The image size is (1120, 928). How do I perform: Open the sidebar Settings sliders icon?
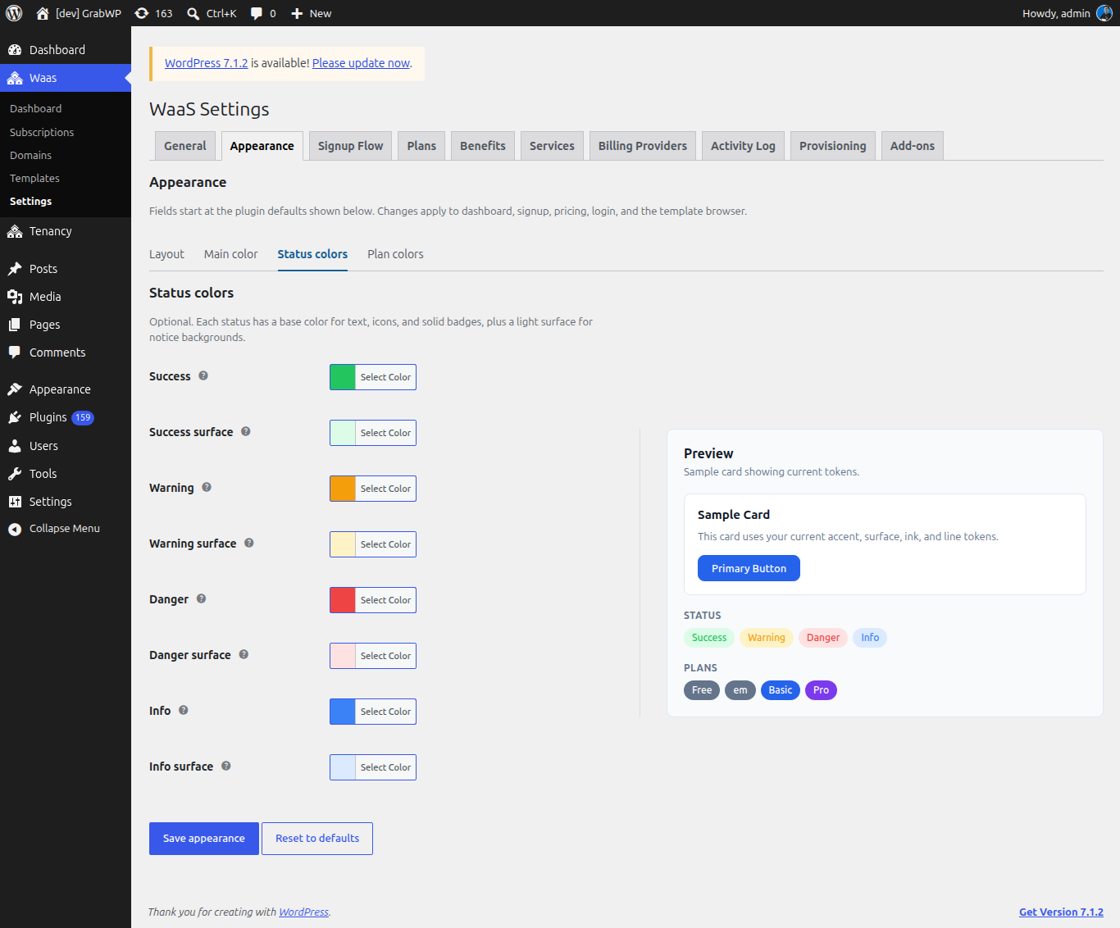(15, 502)
